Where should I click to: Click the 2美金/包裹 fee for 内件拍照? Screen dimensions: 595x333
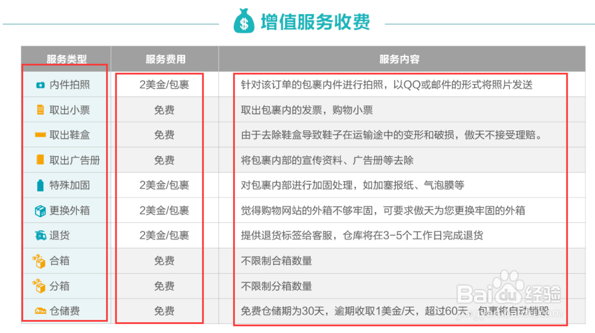164,84
